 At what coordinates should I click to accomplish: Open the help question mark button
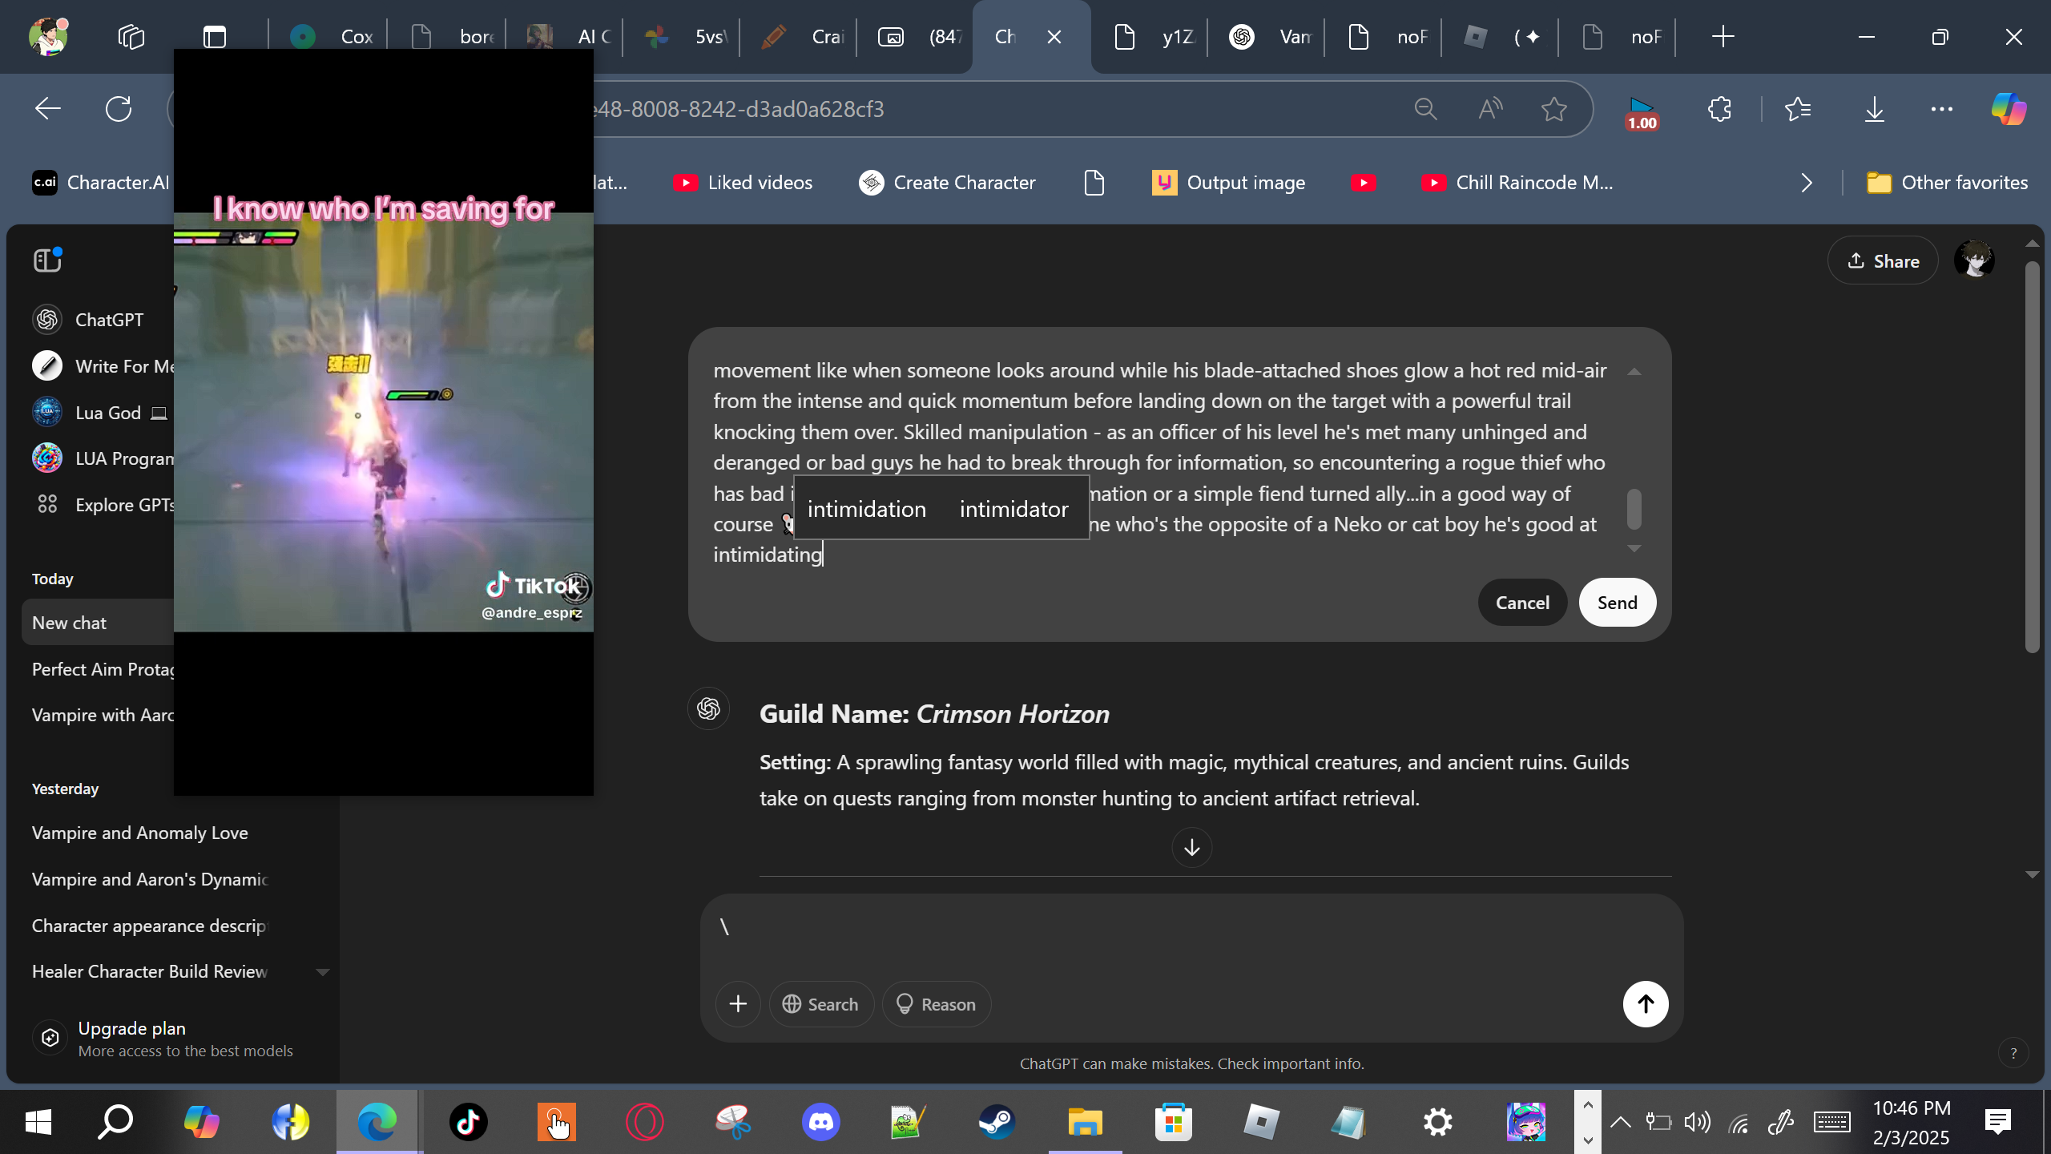[2013, 1053]
